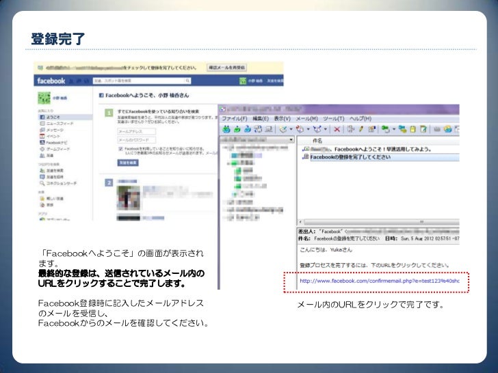The height and width of the screenshot is (373, 498).
Task: Open 親しい友達 list in Facebook sidebar
Action: tap(51, 198)
